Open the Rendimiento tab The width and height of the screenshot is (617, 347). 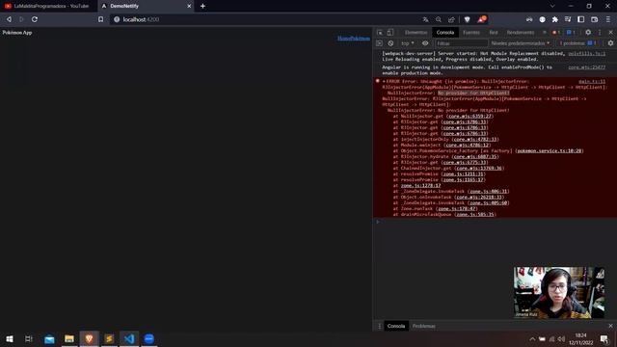(x=521, y=32)
